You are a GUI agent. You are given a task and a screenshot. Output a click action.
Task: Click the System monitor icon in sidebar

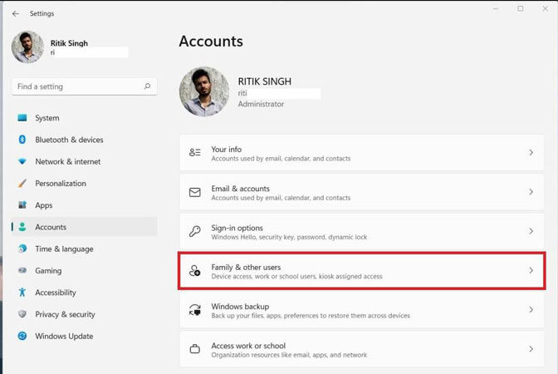click(x=22, y=118)
